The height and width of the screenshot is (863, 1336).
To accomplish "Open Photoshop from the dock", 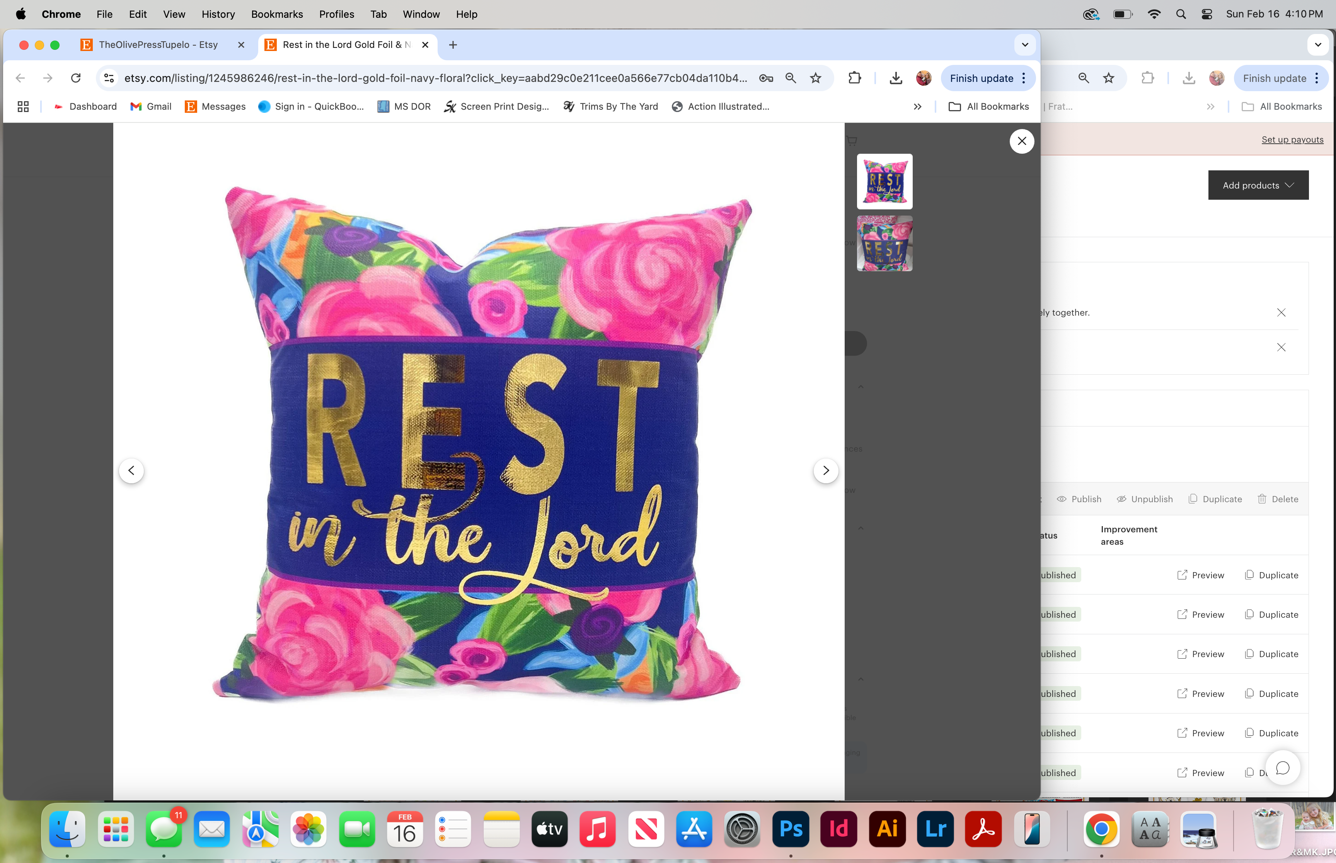I will [x=791, y=829].
